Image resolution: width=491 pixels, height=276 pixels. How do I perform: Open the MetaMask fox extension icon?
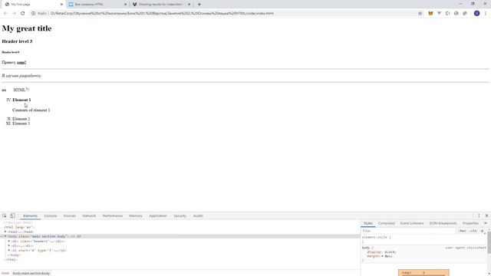click(430, 14)
